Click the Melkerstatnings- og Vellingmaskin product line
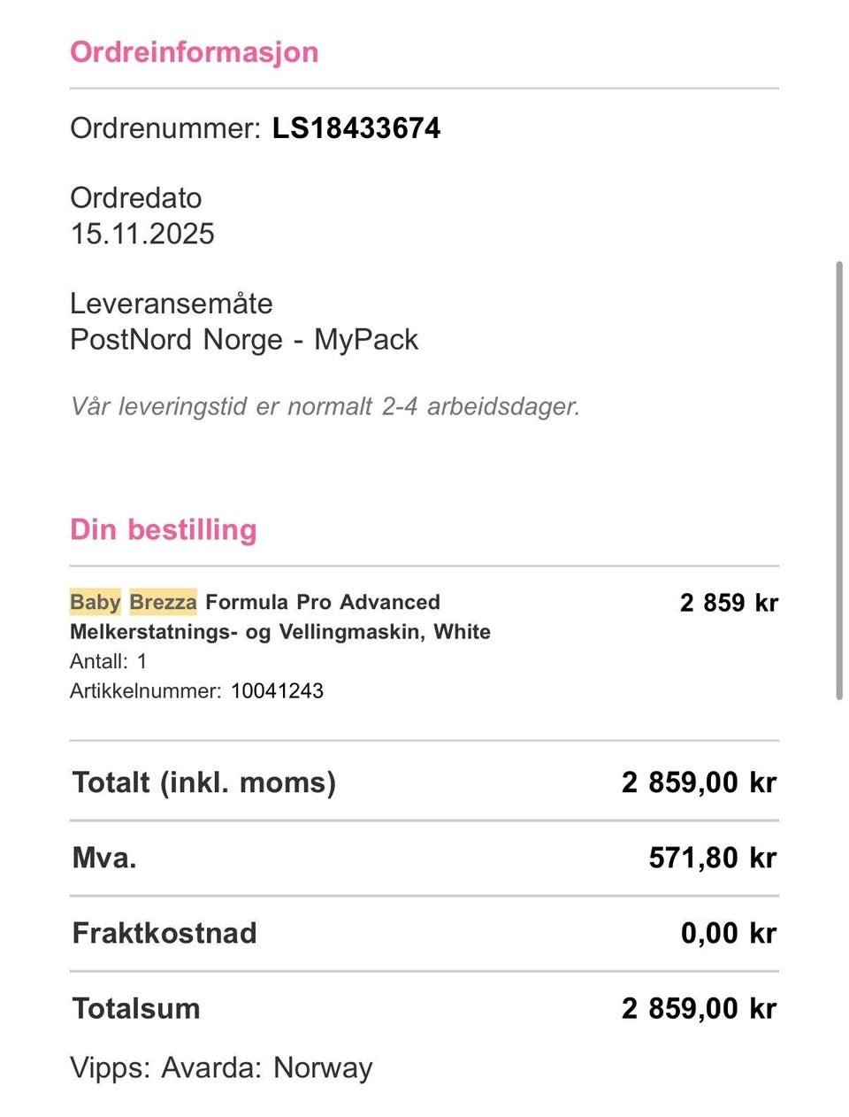The height and width of the screenshot is (1117, 849). (279, 632)
